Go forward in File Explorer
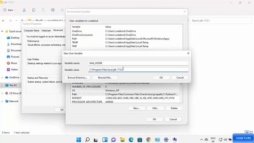This screenshot has width=254, height=143. coord(10,21)
